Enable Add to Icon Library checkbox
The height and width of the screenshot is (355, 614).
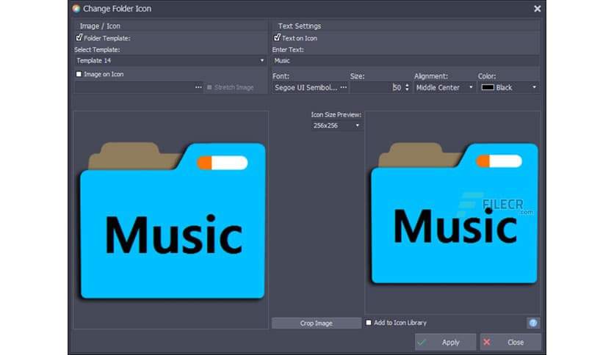369,323
